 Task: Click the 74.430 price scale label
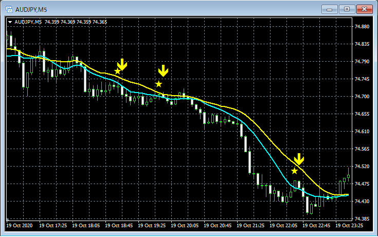point(362,202)
